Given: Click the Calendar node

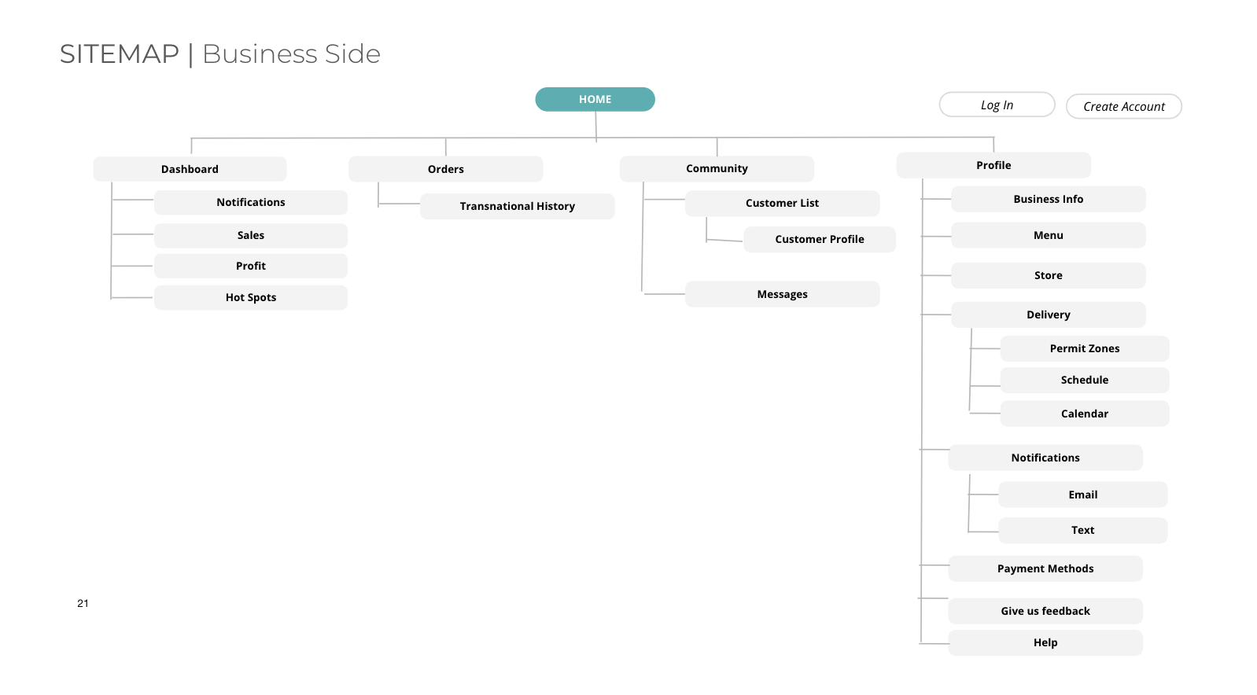Looking at the screenshot, I should pos(1084,414).
